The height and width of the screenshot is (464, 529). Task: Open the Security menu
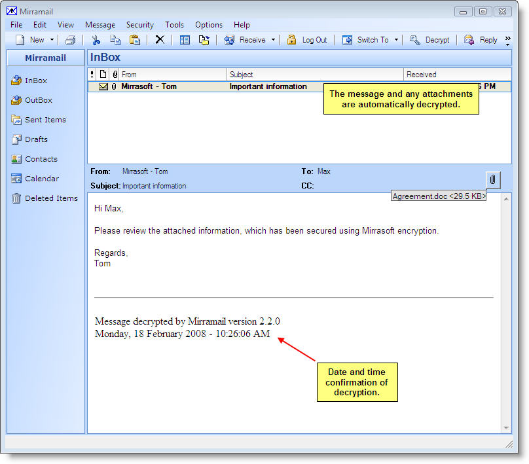pos(139,25)
